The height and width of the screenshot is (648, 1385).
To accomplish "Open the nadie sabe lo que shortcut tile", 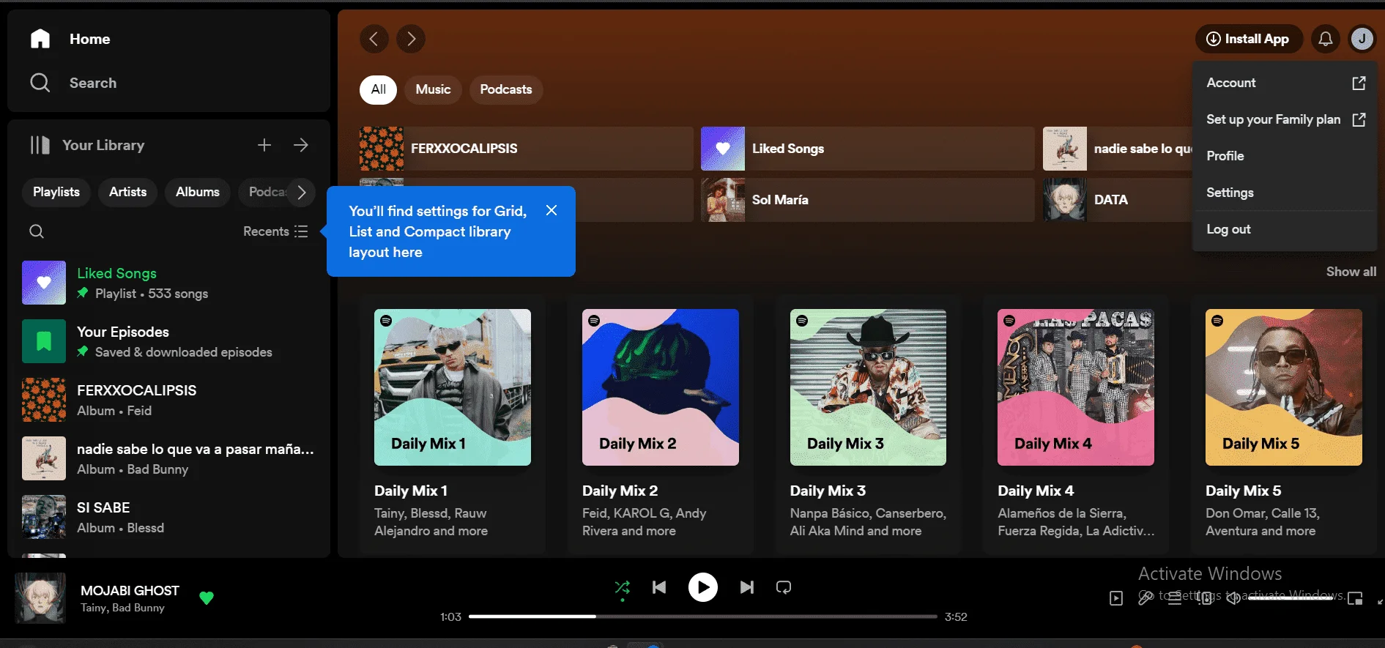I will coord(1118,149).
